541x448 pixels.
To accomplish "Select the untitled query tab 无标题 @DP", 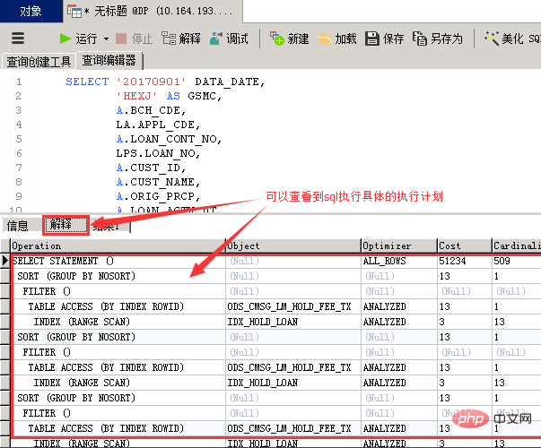I will click(153, 11).
